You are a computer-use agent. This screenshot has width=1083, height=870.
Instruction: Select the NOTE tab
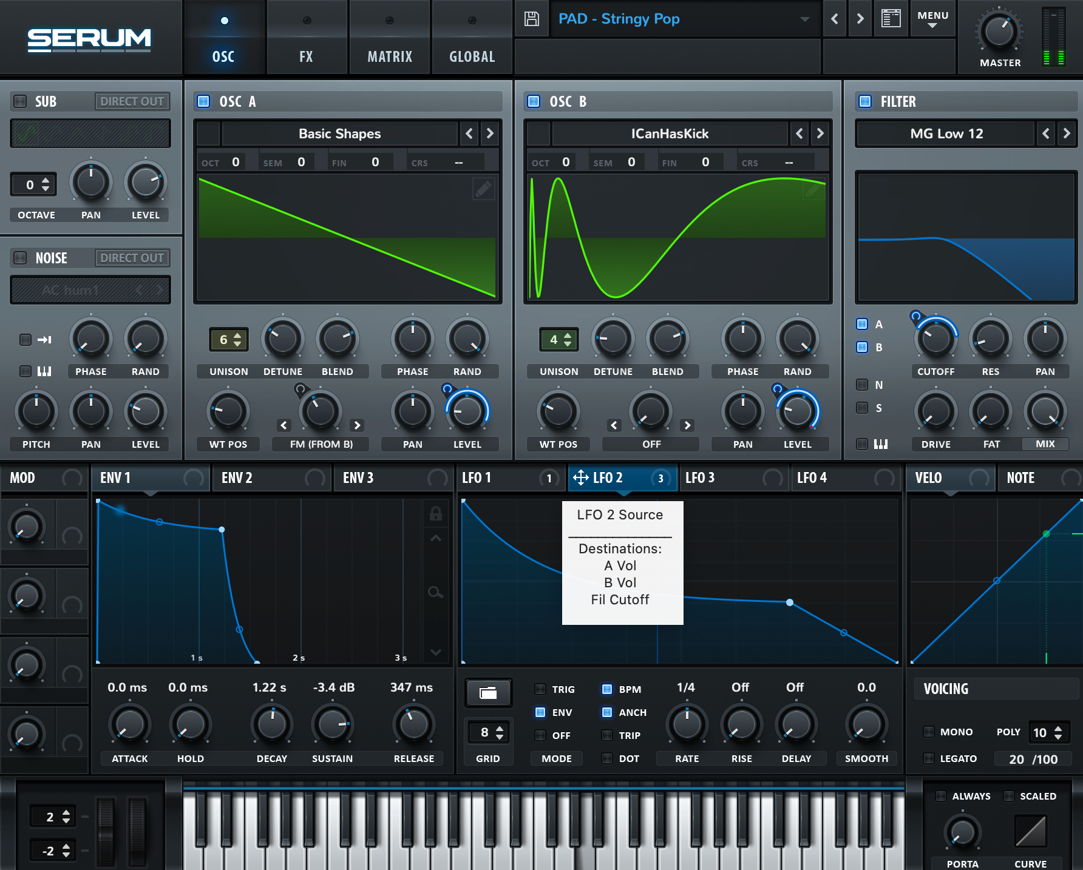coord(1041,478)
